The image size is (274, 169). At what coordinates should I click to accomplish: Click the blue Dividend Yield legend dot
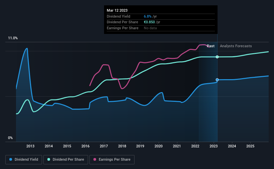click(x=11, y=159)
